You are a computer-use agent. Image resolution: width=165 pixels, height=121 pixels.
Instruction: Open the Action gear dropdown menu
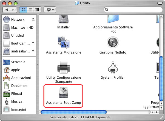click(x=50, y=10)
